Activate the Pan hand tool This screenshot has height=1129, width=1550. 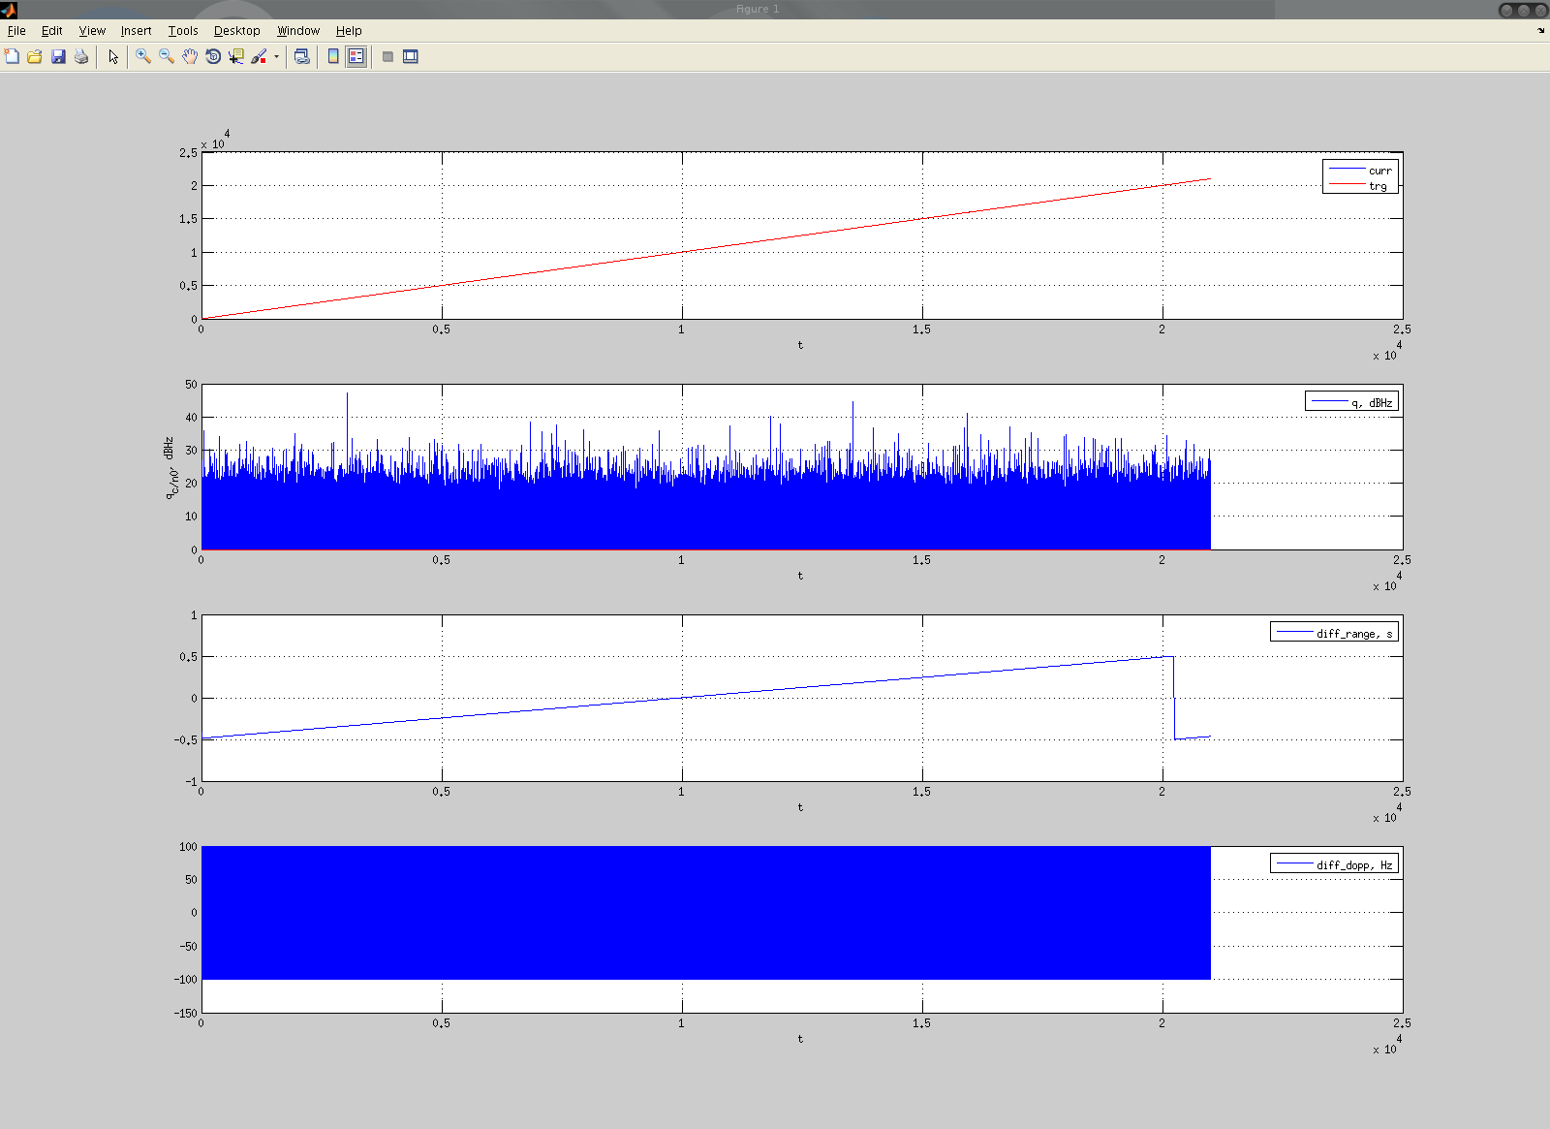pyautogui.click(x=190, y=56)
